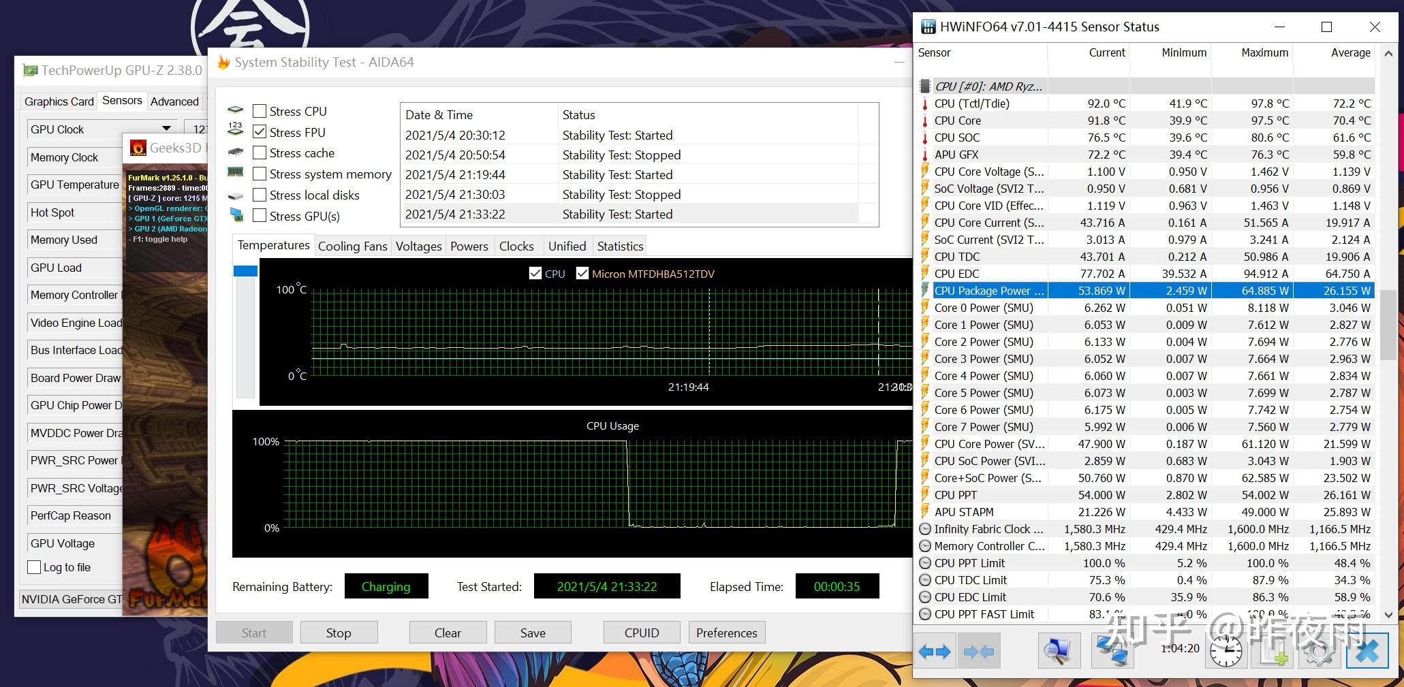Click CPU chip icon beside Stress CPU
Image resolution: width=1404 pixels, height=687 pixels.
click(x=235, y=110)
